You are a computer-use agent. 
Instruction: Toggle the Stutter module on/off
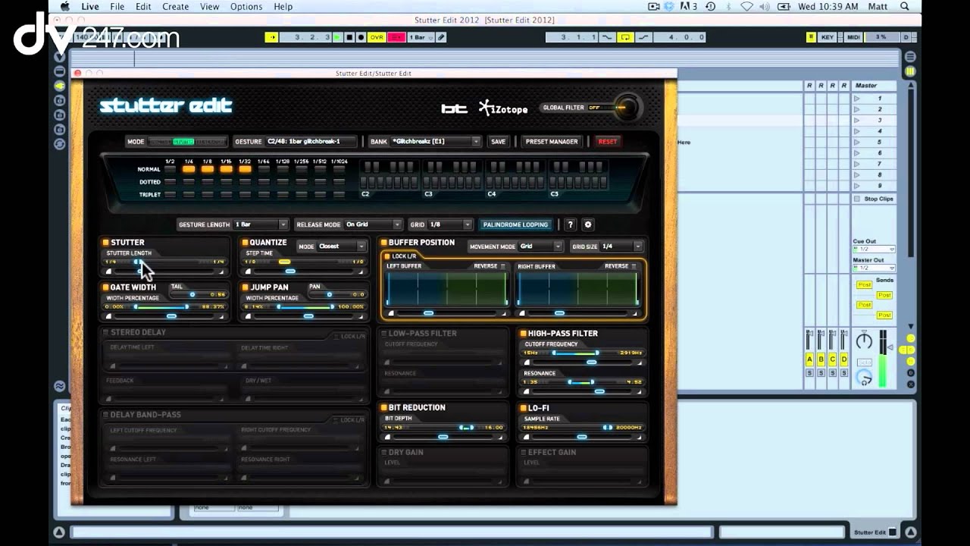[106, 243]
